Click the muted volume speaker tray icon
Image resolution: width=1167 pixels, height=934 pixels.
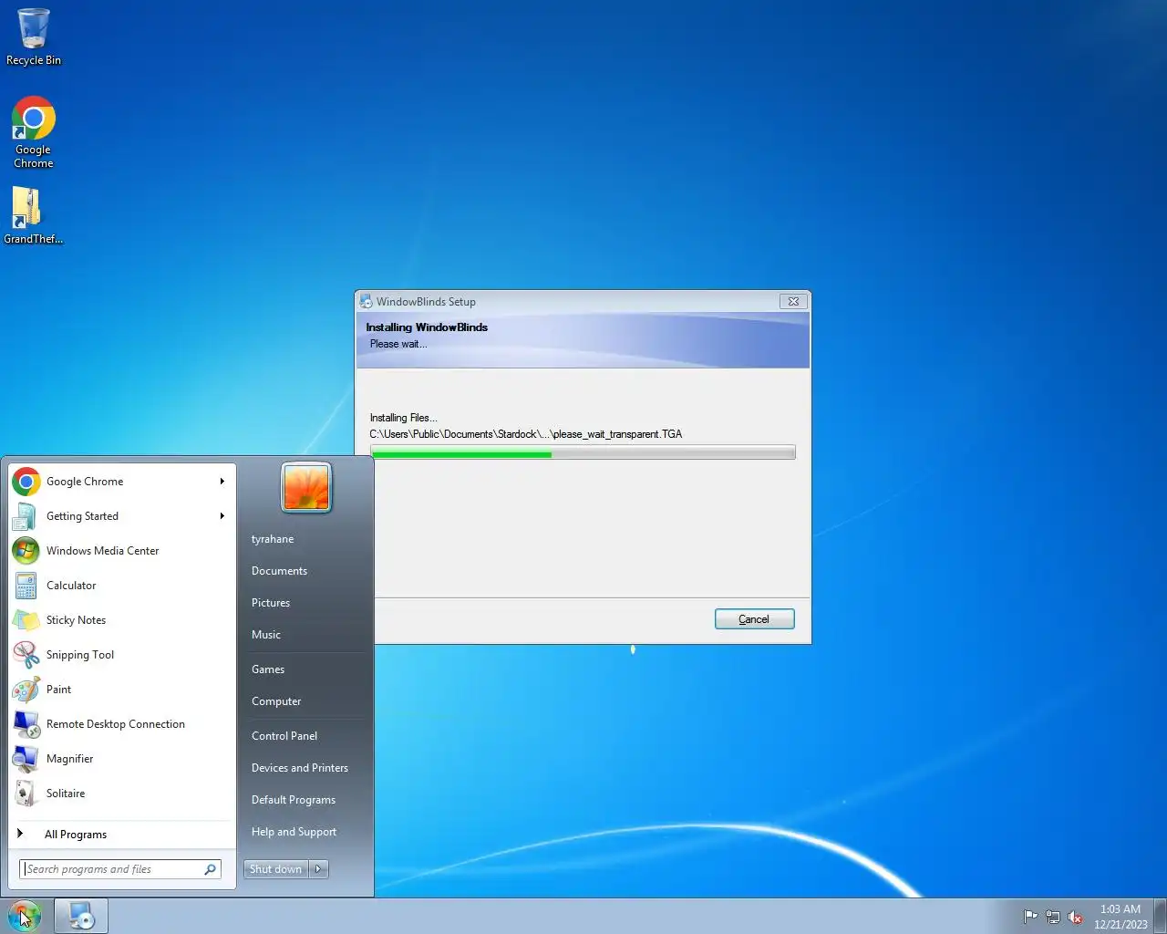[1076, 917]
